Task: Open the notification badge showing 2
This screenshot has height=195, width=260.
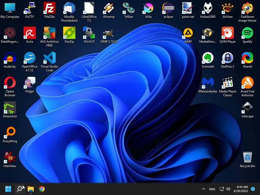Action: [253, 189]
